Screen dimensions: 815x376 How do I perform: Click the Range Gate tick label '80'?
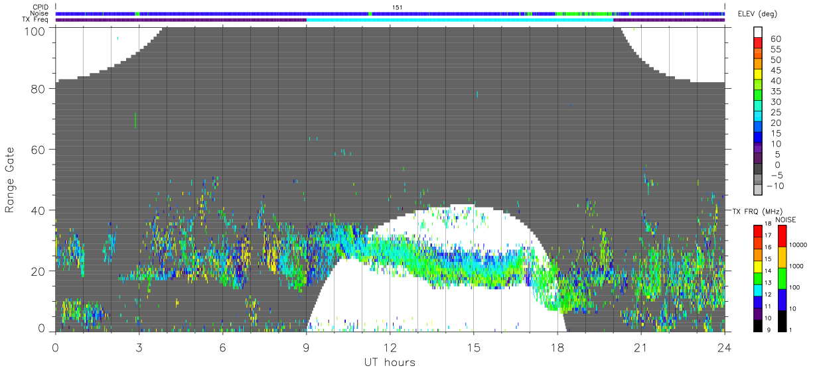(x=38, y=89)
